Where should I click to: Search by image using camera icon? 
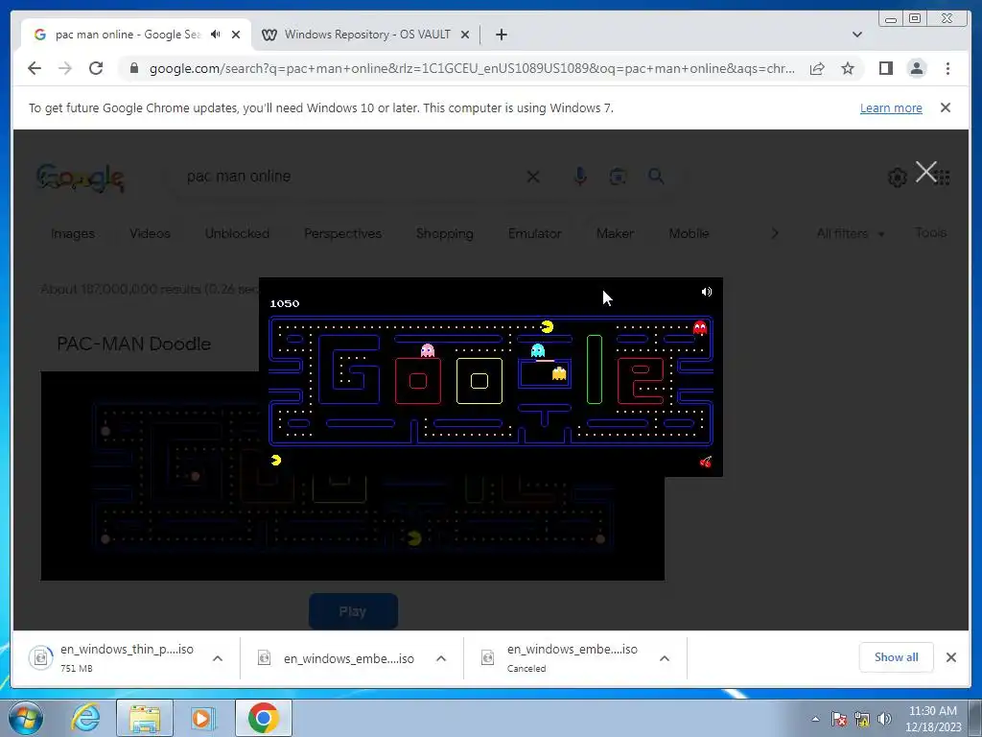tap(618, 177)
